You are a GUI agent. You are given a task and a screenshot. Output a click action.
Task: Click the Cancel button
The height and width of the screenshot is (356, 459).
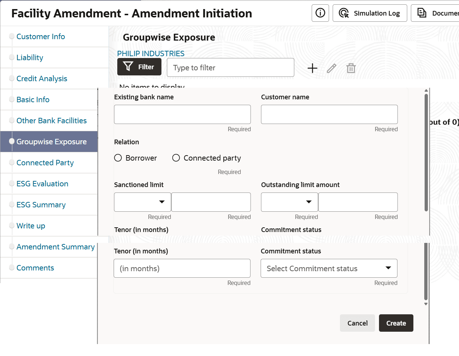(x=357, y=323)
